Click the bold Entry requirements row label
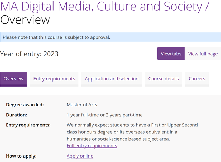This screenshot has width=221, height=162. [28, 125]
